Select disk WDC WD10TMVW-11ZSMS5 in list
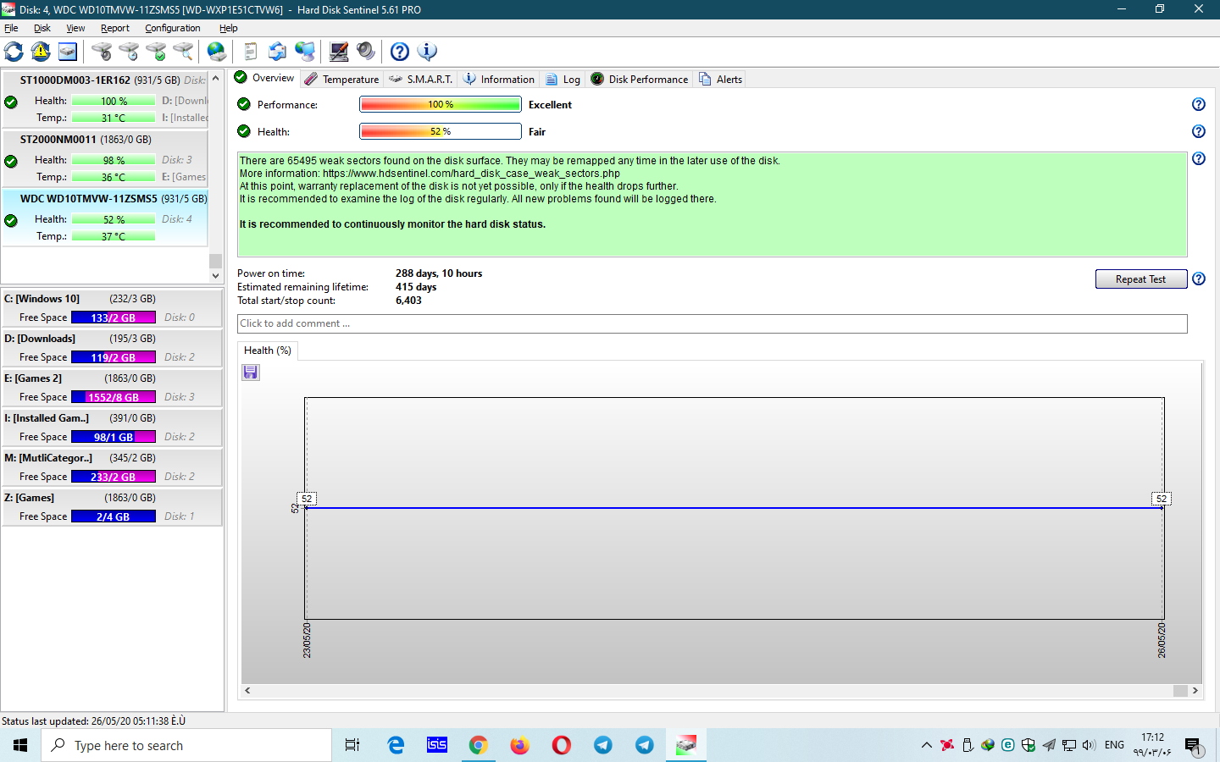 (x=105, y=218)
